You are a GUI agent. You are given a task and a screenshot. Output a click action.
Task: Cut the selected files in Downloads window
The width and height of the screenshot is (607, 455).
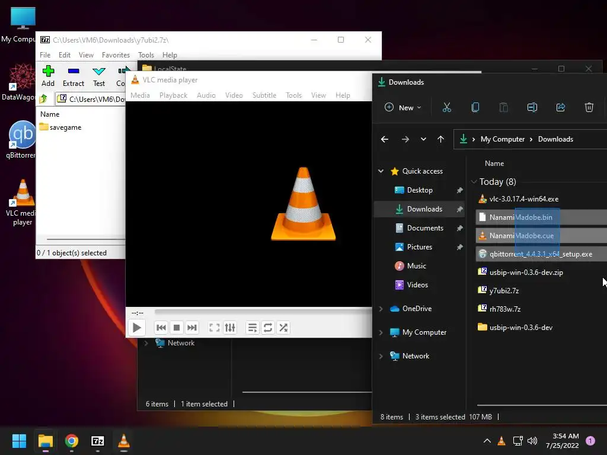(x=447, y=107)
